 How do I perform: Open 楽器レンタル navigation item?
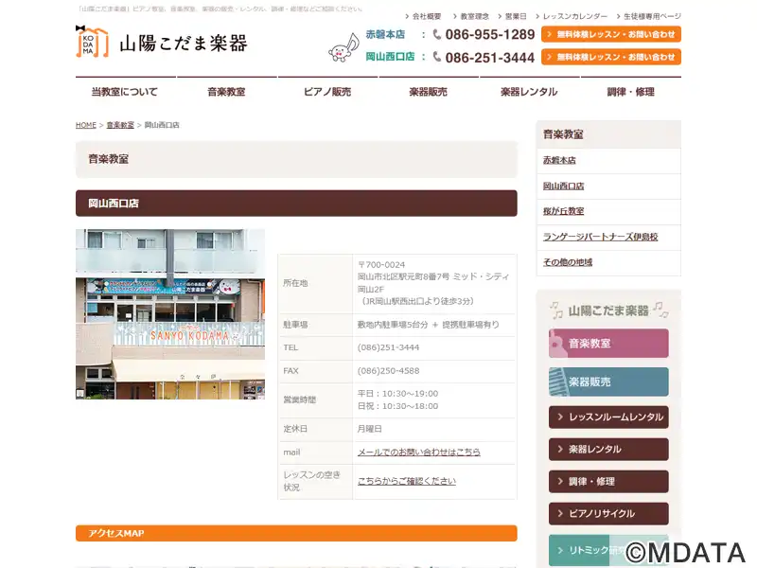(529, 92)
